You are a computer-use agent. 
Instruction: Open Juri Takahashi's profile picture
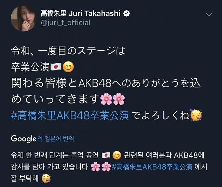pyautogui.click(x=23, y=18)
